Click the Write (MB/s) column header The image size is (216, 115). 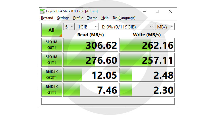pos(147,34)
